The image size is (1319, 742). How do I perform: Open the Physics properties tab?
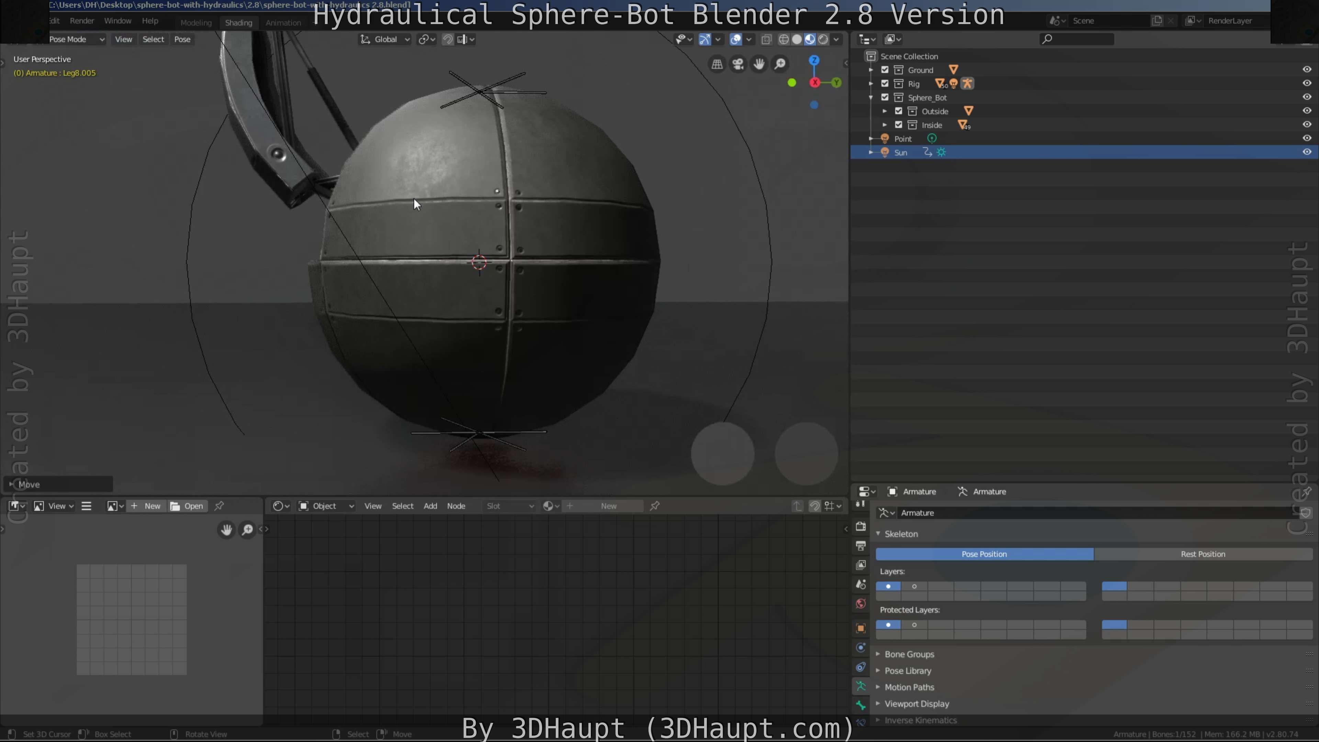click(861, 648)
